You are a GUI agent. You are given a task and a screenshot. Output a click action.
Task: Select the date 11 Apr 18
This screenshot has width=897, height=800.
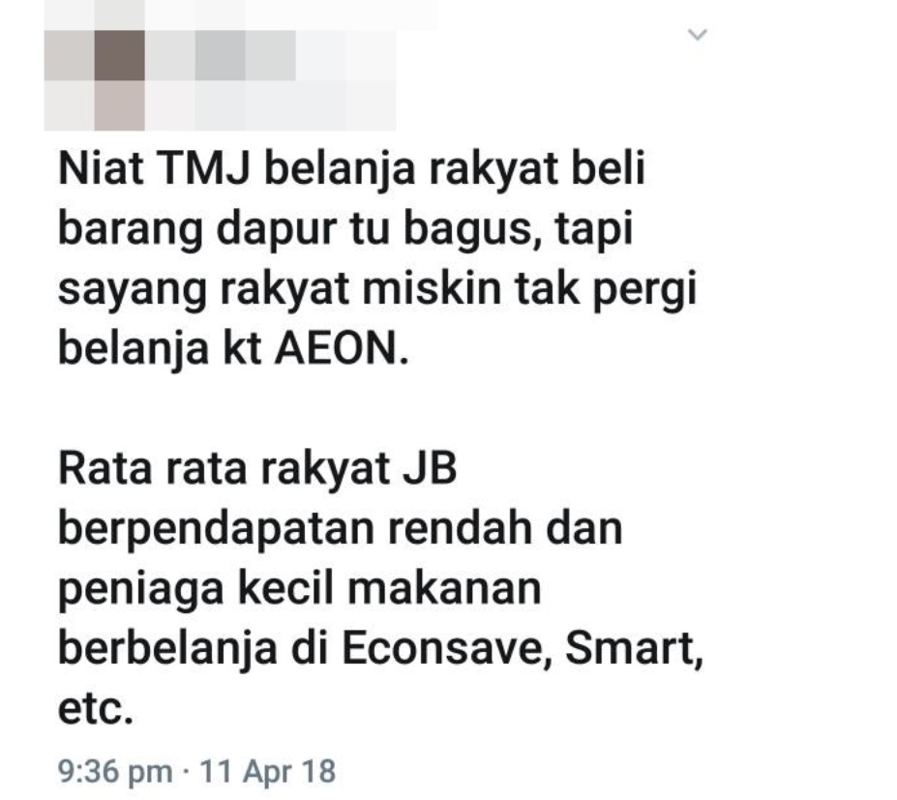pyautogui.click(x=267, y=771)
